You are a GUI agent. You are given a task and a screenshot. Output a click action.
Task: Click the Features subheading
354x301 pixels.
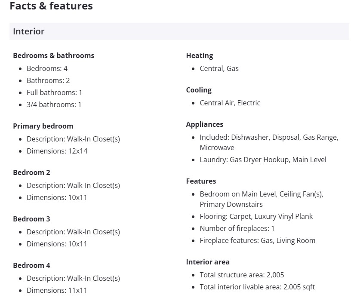click(201, 181)
